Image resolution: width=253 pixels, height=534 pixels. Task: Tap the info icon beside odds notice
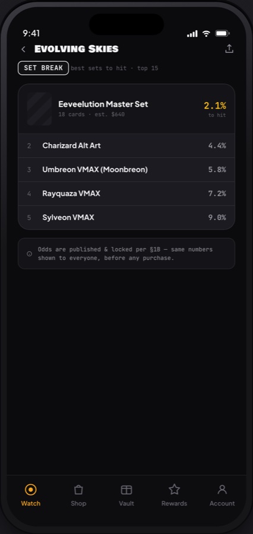pos(30,254)
